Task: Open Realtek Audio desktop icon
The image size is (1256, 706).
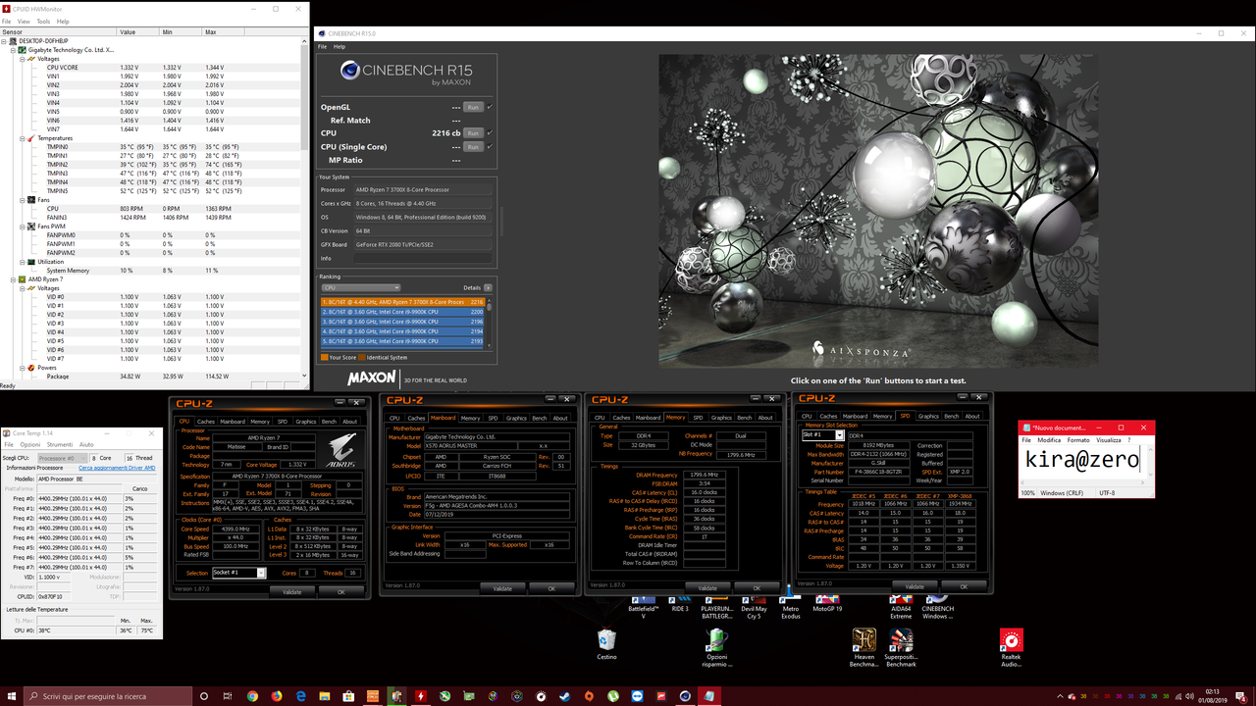Action: click(x=1011, y=647)
